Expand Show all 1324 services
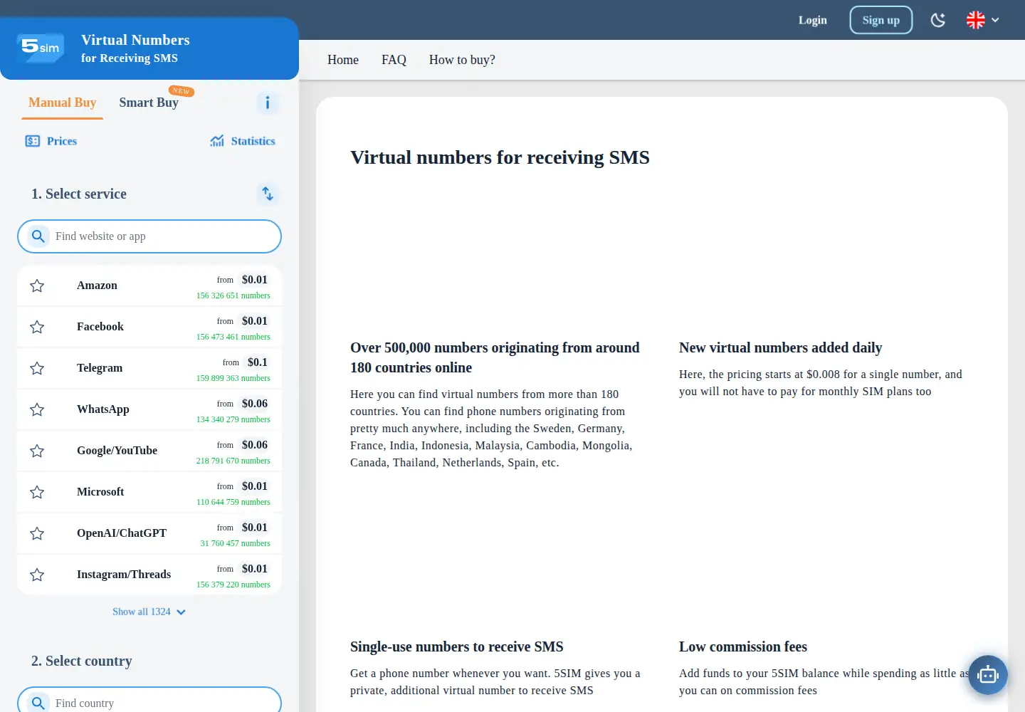 149,612
